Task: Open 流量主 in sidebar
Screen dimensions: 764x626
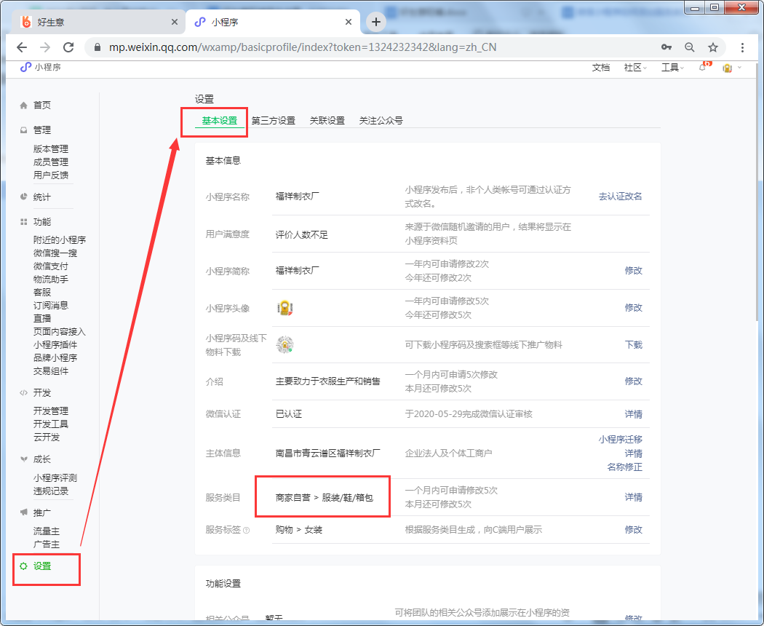Action: pos(47,531)
